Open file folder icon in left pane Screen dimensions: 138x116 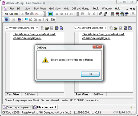pos(47,28)
